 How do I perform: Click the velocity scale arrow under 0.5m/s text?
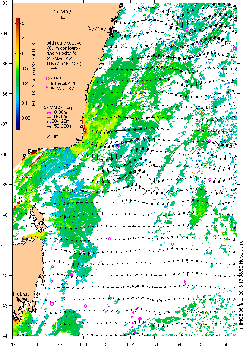coord(54,69)
